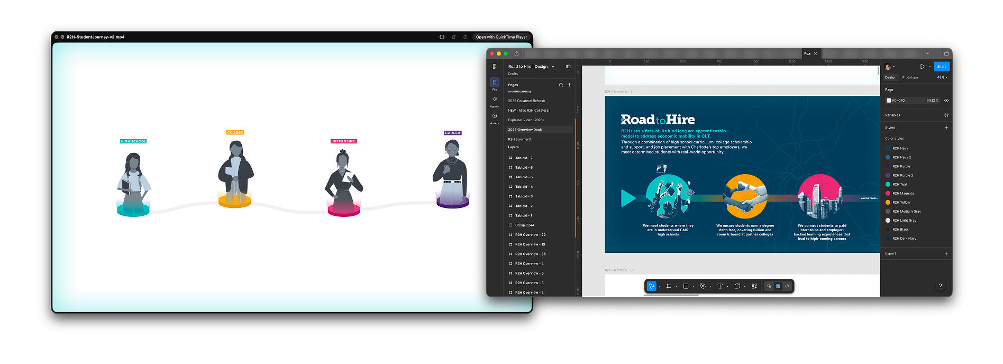Open the Actions components tool
The image size is (1003, 364).
(754, 286)
